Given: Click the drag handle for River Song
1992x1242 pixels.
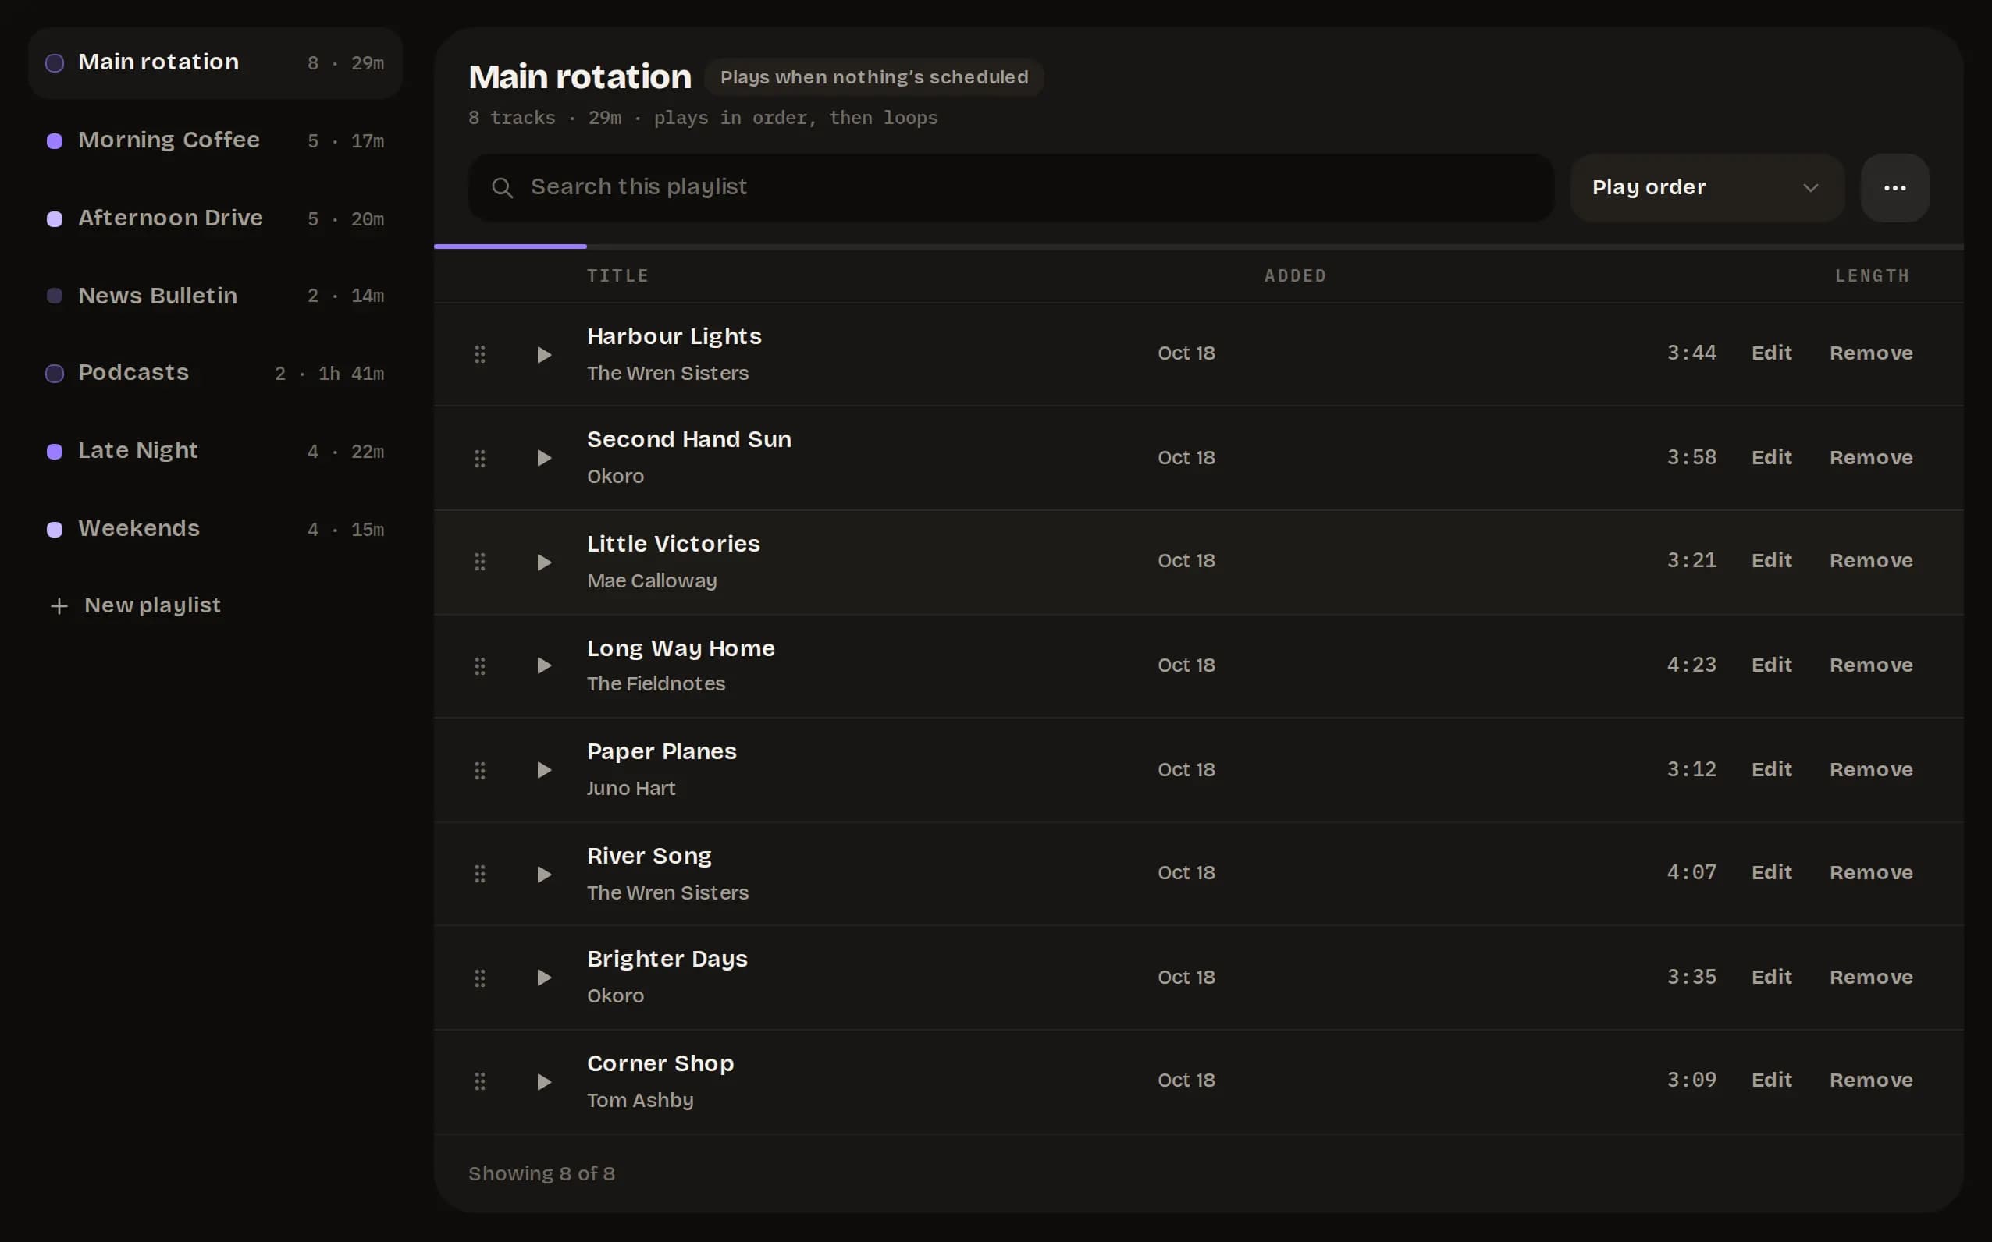Looking at the screenshot, I should (x=480, y=874).
